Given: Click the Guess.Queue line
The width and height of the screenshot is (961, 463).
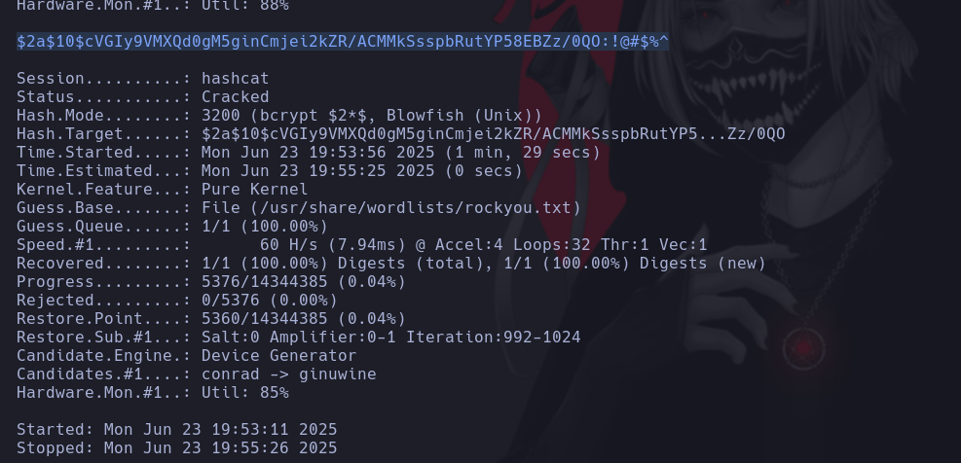Looking at the screenshot, I should tap(171, 227).
